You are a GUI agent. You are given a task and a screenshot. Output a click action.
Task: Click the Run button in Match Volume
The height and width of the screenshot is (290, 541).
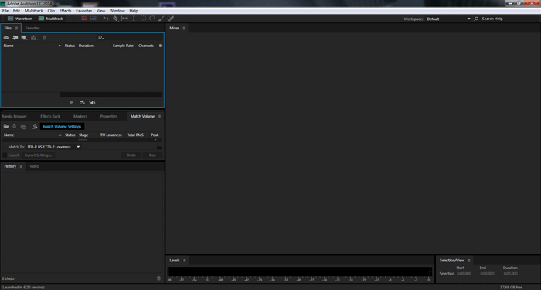152,155
